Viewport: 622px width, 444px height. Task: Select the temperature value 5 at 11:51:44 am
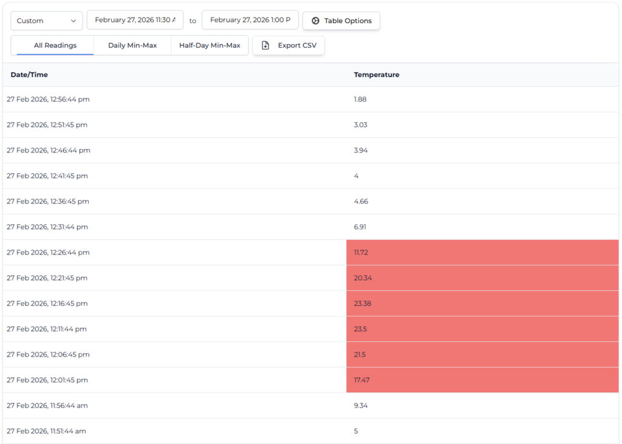356,431
